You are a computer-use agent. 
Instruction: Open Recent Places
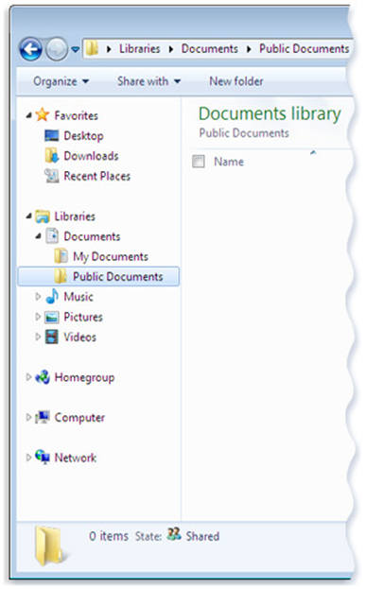tap(97, 176)
